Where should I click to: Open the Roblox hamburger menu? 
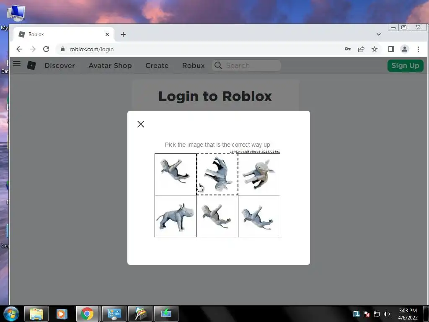point(17,64)
